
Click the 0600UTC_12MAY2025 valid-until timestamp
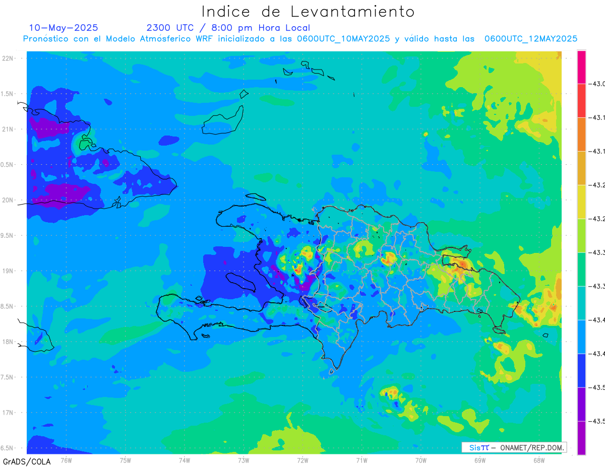[x=531, y=39]
